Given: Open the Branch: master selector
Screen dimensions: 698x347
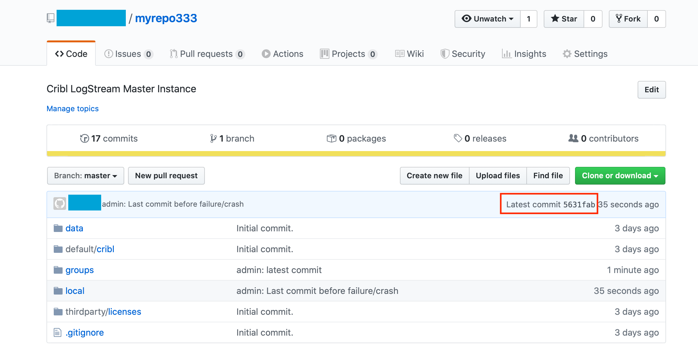Looking at the screenshot, I should [85, 176].
